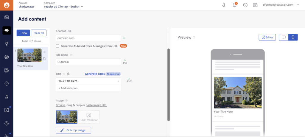
Task: Switch preview to mobile view
Action: pyautogui.click(x=293, y=37)
